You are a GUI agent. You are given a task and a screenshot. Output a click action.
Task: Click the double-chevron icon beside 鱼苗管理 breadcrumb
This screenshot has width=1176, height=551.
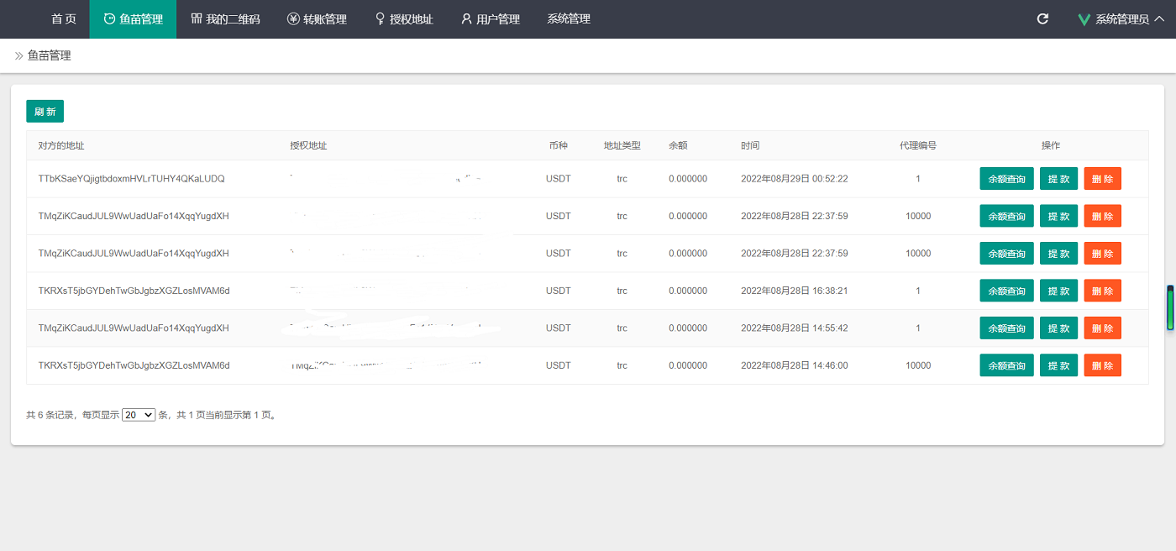pyautogui.click(x=18, y=55)
